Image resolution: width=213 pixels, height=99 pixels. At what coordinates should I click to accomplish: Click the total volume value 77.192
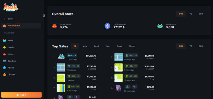coord(118,27)
